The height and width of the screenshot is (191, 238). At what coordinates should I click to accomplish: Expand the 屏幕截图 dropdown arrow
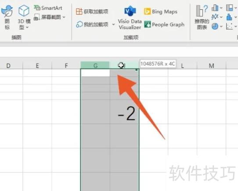pyautogui.click(x=64, y=17)
